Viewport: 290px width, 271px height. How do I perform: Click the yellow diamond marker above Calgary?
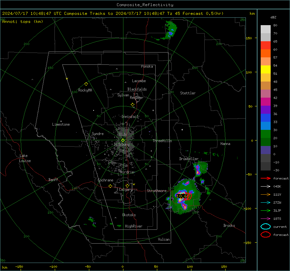pyautogui.click(x=127, y=186)
